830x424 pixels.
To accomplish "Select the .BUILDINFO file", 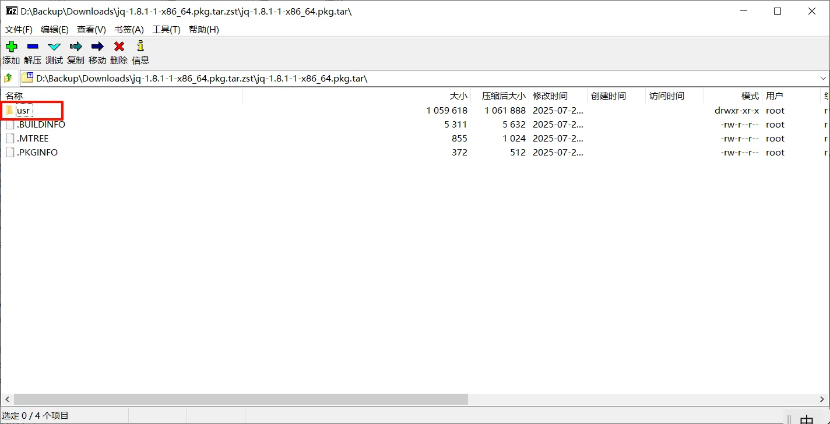I will coord(41,125).
